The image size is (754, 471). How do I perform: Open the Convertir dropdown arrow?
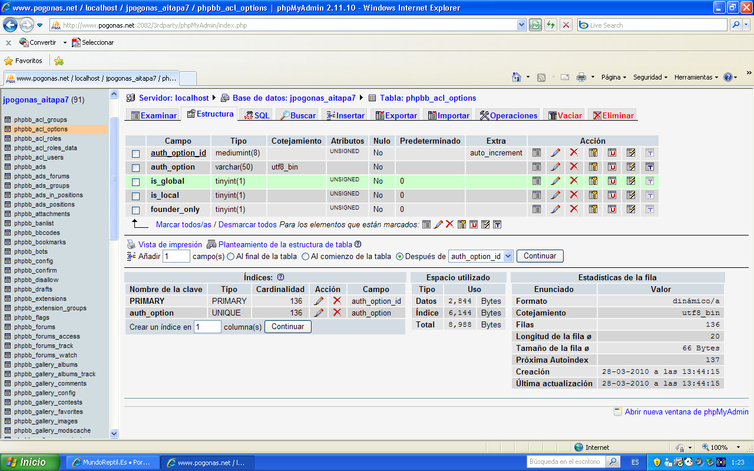click(x=65, y=42)
